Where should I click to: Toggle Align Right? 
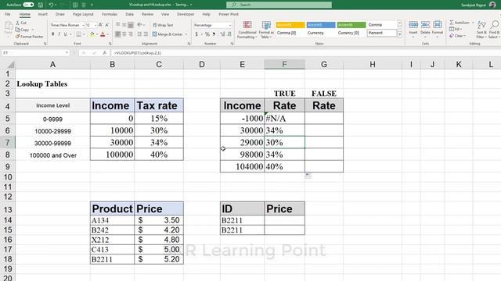coord(131,34)
